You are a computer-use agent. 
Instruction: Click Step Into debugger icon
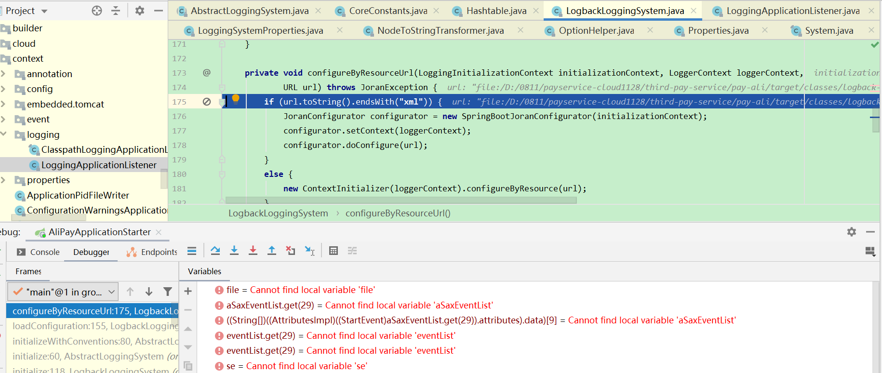tap(234, 251)
